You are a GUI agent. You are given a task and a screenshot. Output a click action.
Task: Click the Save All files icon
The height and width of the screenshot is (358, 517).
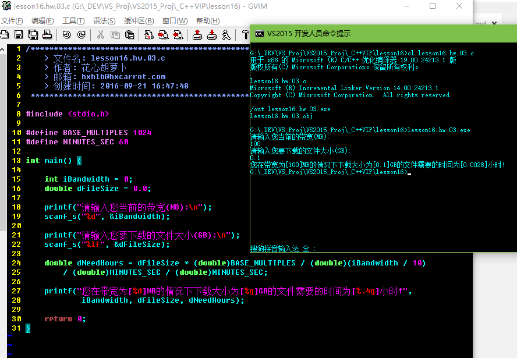[33, 35]
